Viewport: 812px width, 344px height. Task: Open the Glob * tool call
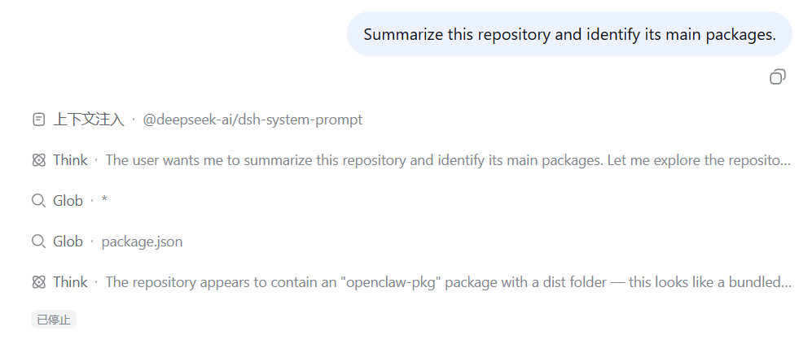(x=69, y=201)
